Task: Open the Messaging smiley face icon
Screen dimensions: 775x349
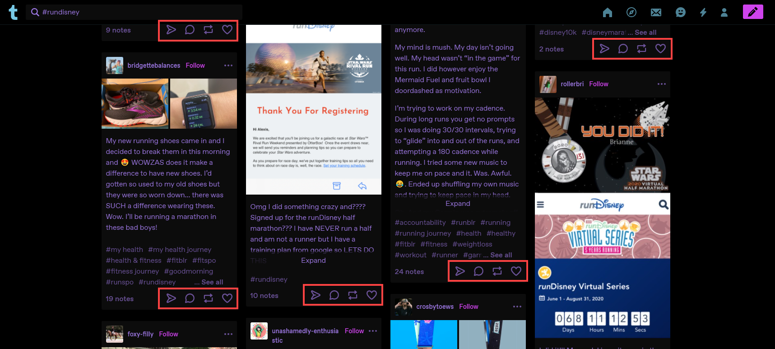Action: [681, 12]
